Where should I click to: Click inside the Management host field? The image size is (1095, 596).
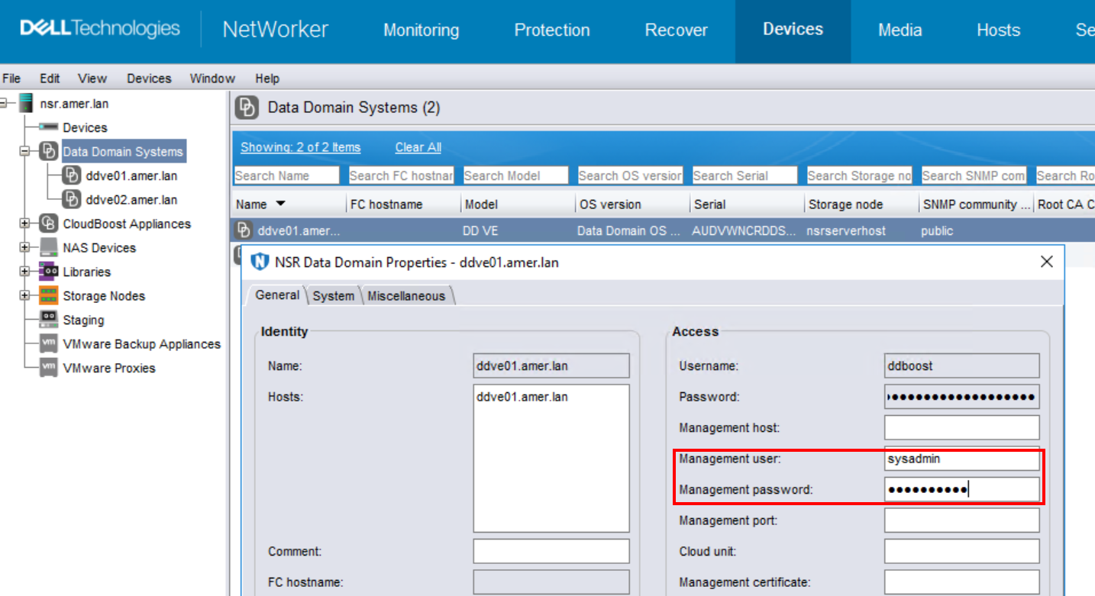[x=961, y=427]
